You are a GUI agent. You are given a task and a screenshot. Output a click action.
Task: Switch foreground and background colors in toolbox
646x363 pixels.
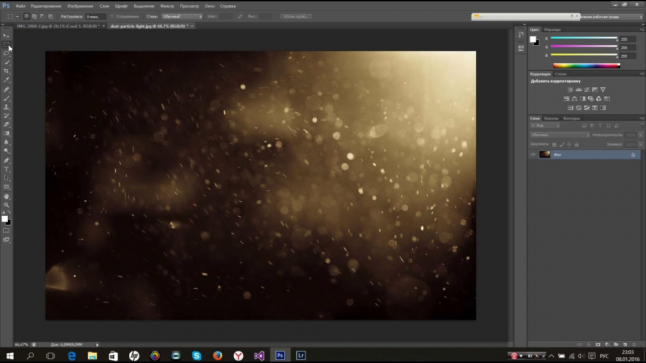pos(9,213)
